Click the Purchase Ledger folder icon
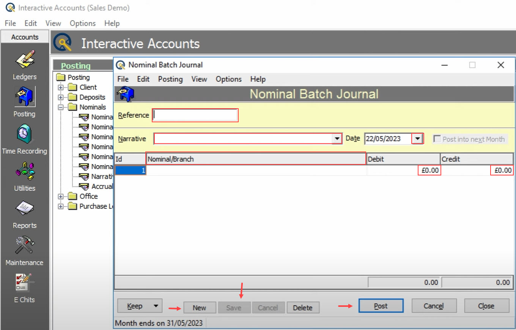 click(72, 206)
